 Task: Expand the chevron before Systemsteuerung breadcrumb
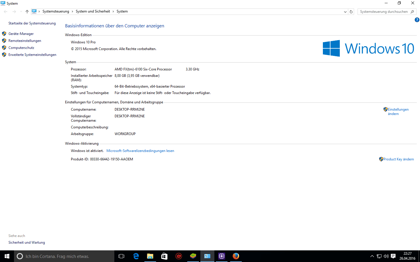pos(39,12)
